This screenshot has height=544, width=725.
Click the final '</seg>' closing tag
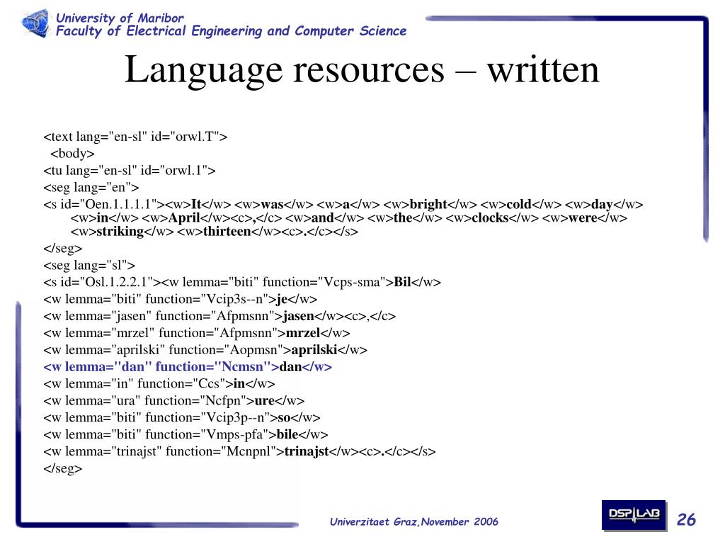tap(62, 469)
